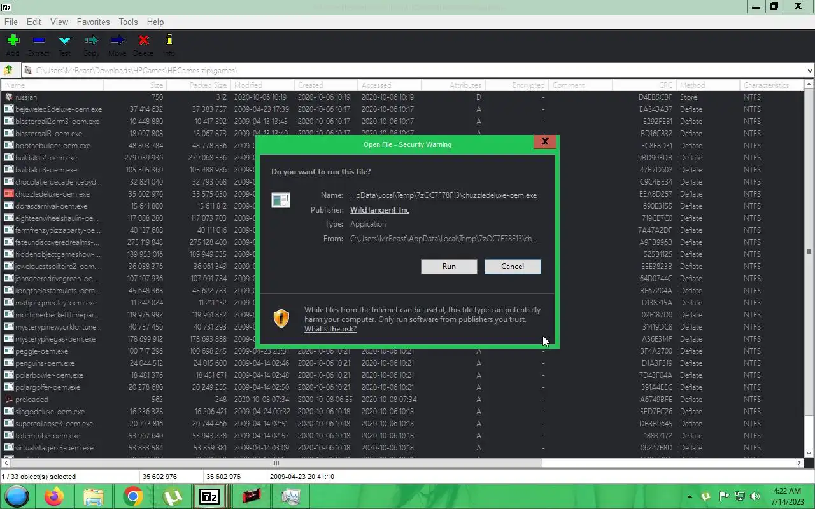This screenshot has height=509, width=815.
Task: Select virtualvillagers3-oem.exe in the list
Action: pos(54,448)
